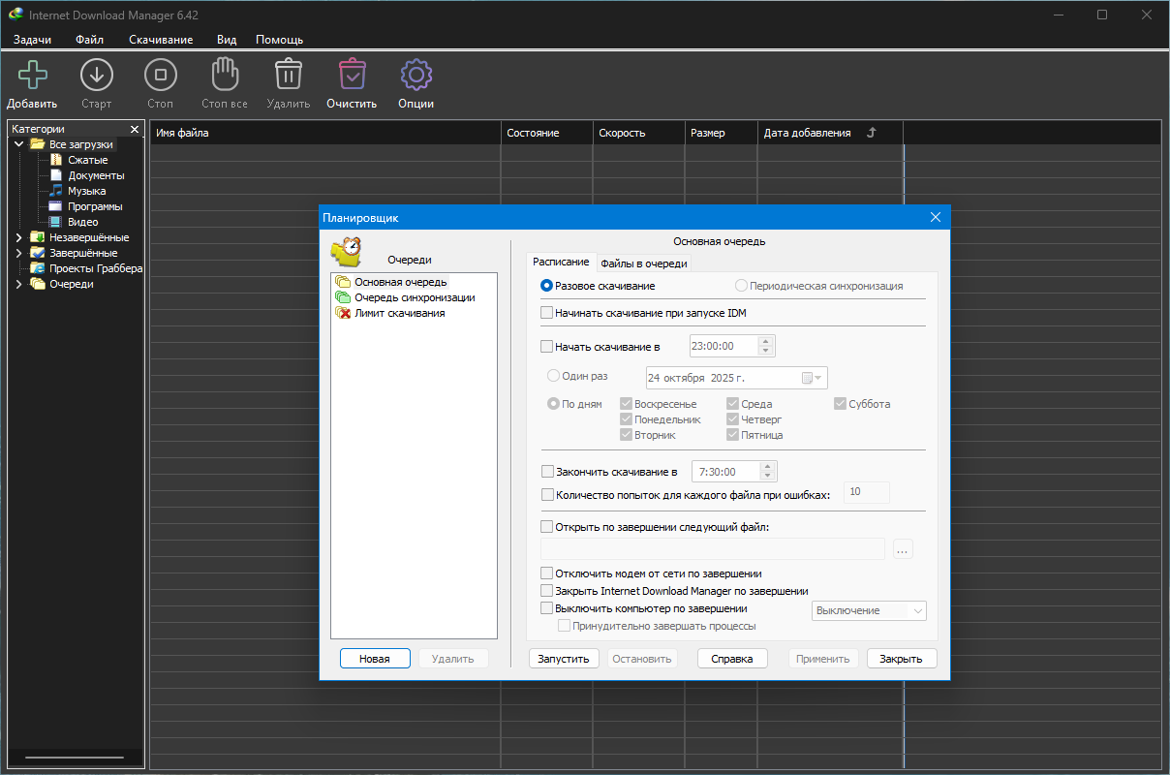Screen dimensions: 1170x775
Task: Check Закончить скачивание в option
Action: click(547, 472)
